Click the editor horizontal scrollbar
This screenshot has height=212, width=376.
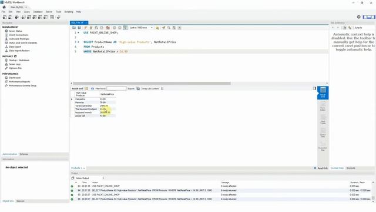pyautogui.click(x=152, y=84)
